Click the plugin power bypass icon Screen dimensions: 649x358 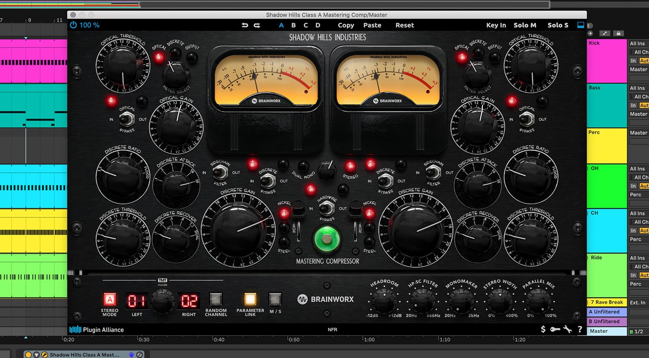point(73,25)
